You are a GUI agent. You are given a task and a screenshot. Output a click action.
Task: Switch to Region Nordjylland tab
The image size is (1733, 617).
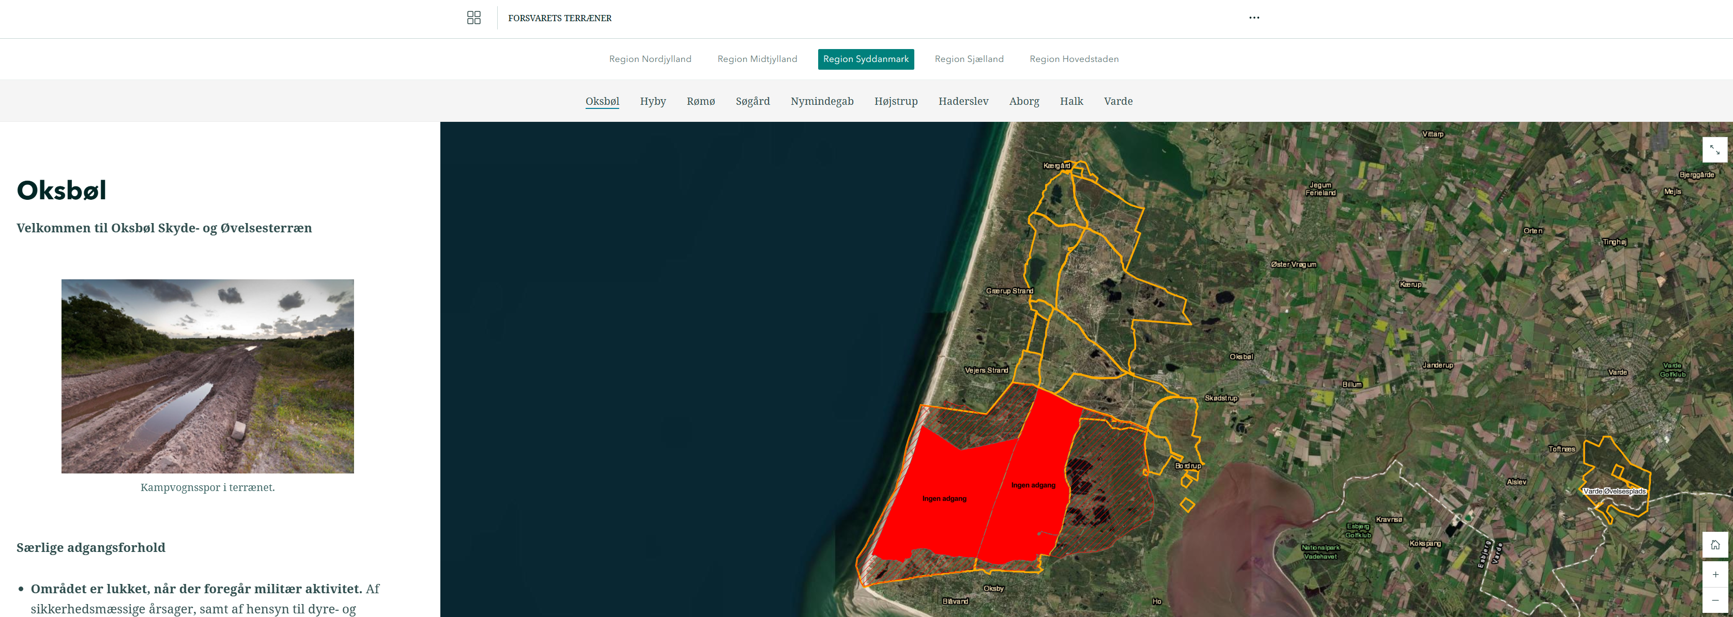click(x=650, y=59)
